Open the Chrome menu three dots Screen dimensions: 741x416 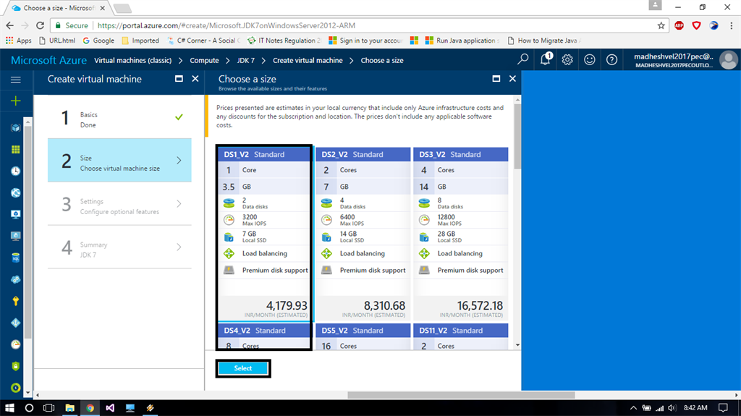731,25
